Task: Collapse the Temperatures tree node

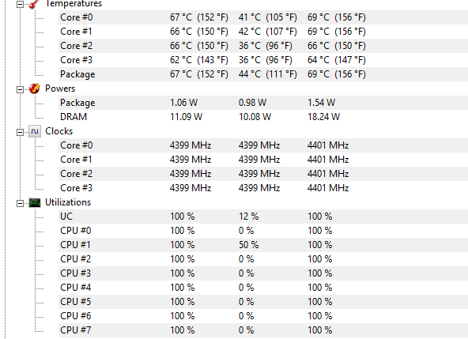Action: [x=20, y=4]
